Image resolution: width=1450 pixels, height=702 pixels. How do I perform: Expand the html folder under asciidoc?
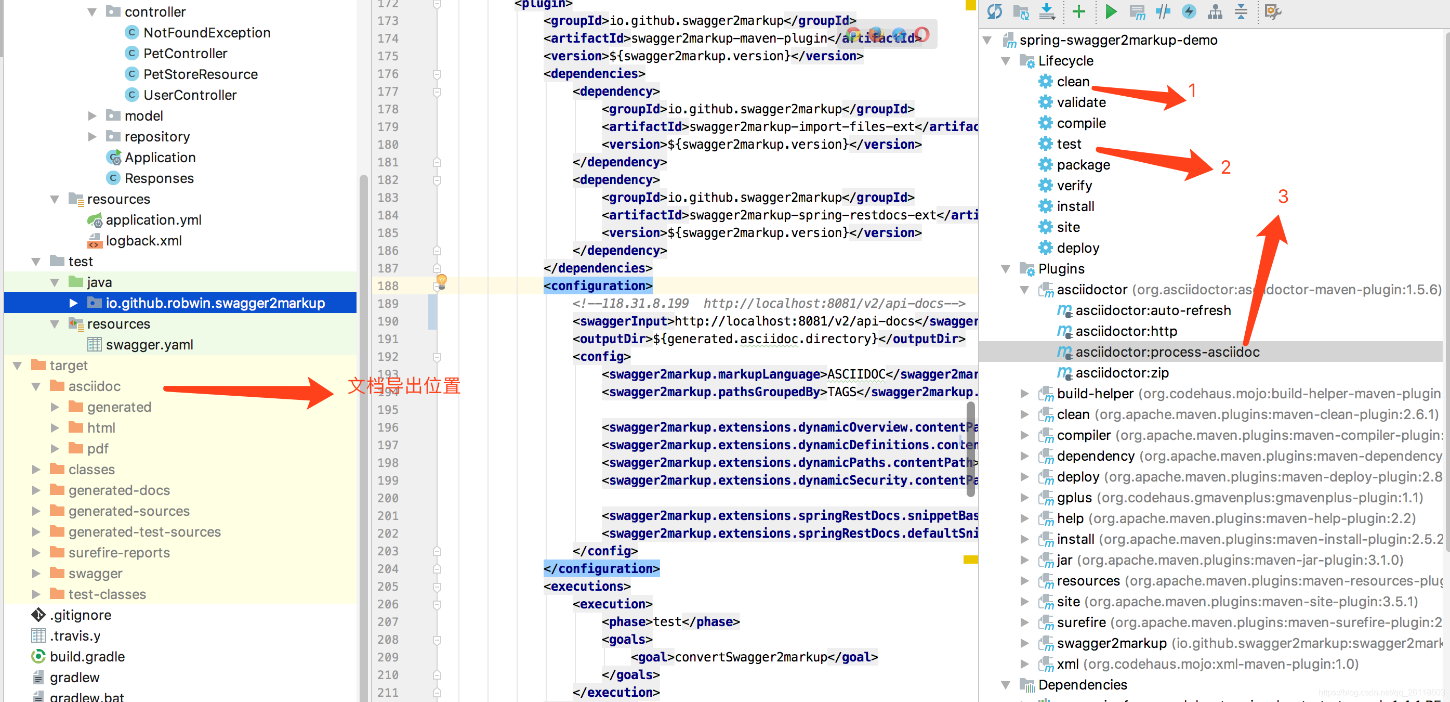[55, 427]
